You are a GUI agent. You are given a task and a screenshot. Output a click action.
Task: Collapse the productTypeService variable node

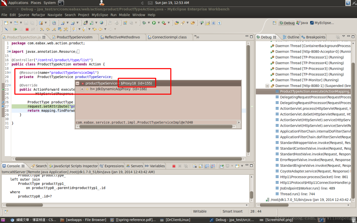pyautogui.click(x=78, y=83)
